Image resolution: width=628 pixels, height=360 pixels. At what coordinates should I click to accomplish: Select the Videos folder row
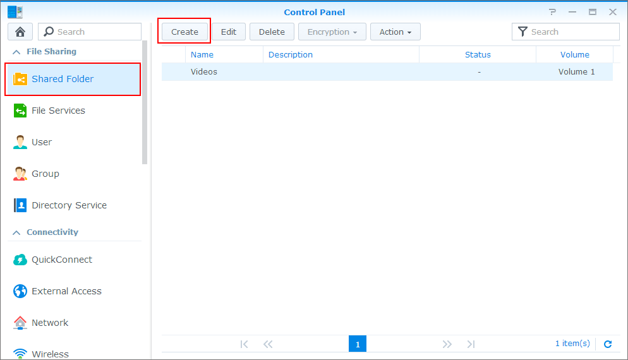pyautogui.click(x=387, y=71)
